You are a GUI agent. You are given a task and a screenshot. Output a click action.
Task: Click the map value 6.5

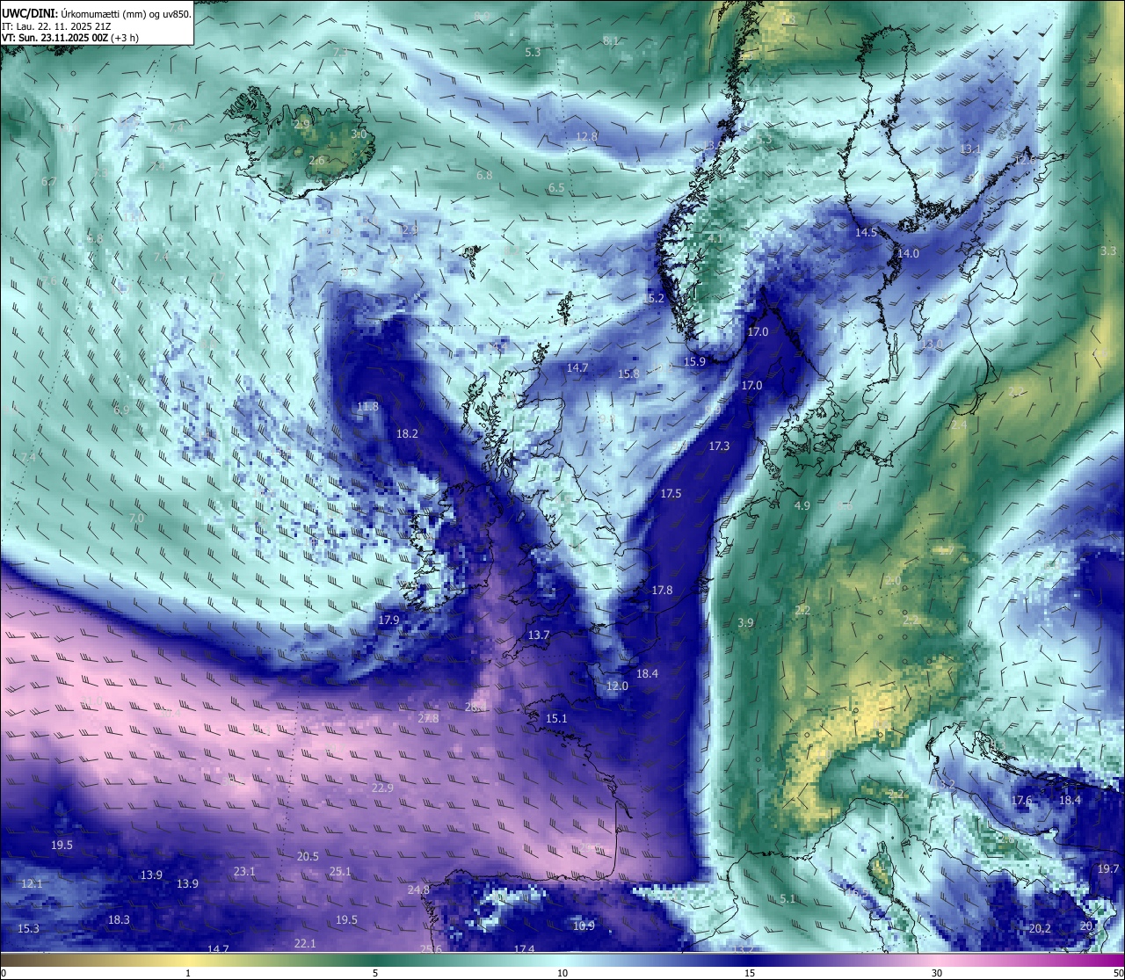click(556, 188)
